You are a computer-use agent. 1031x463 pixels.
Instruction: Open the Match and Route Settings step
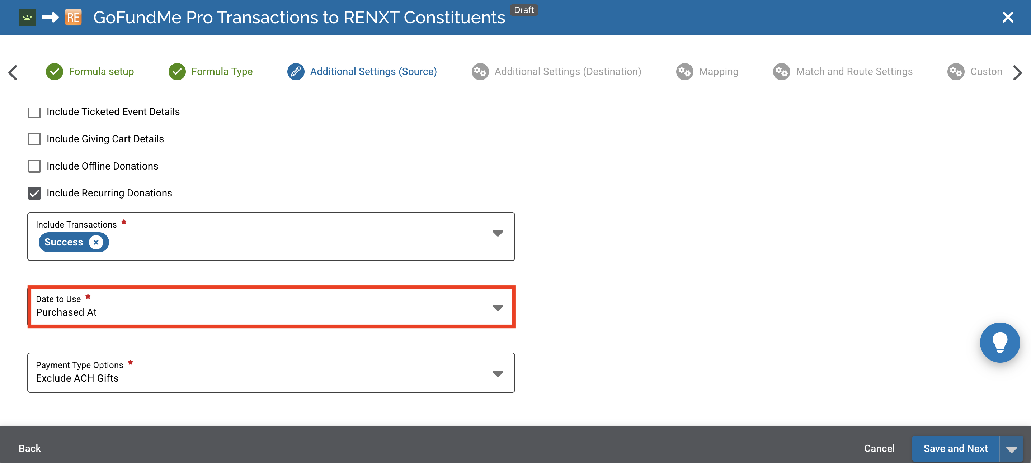(855, 72)
